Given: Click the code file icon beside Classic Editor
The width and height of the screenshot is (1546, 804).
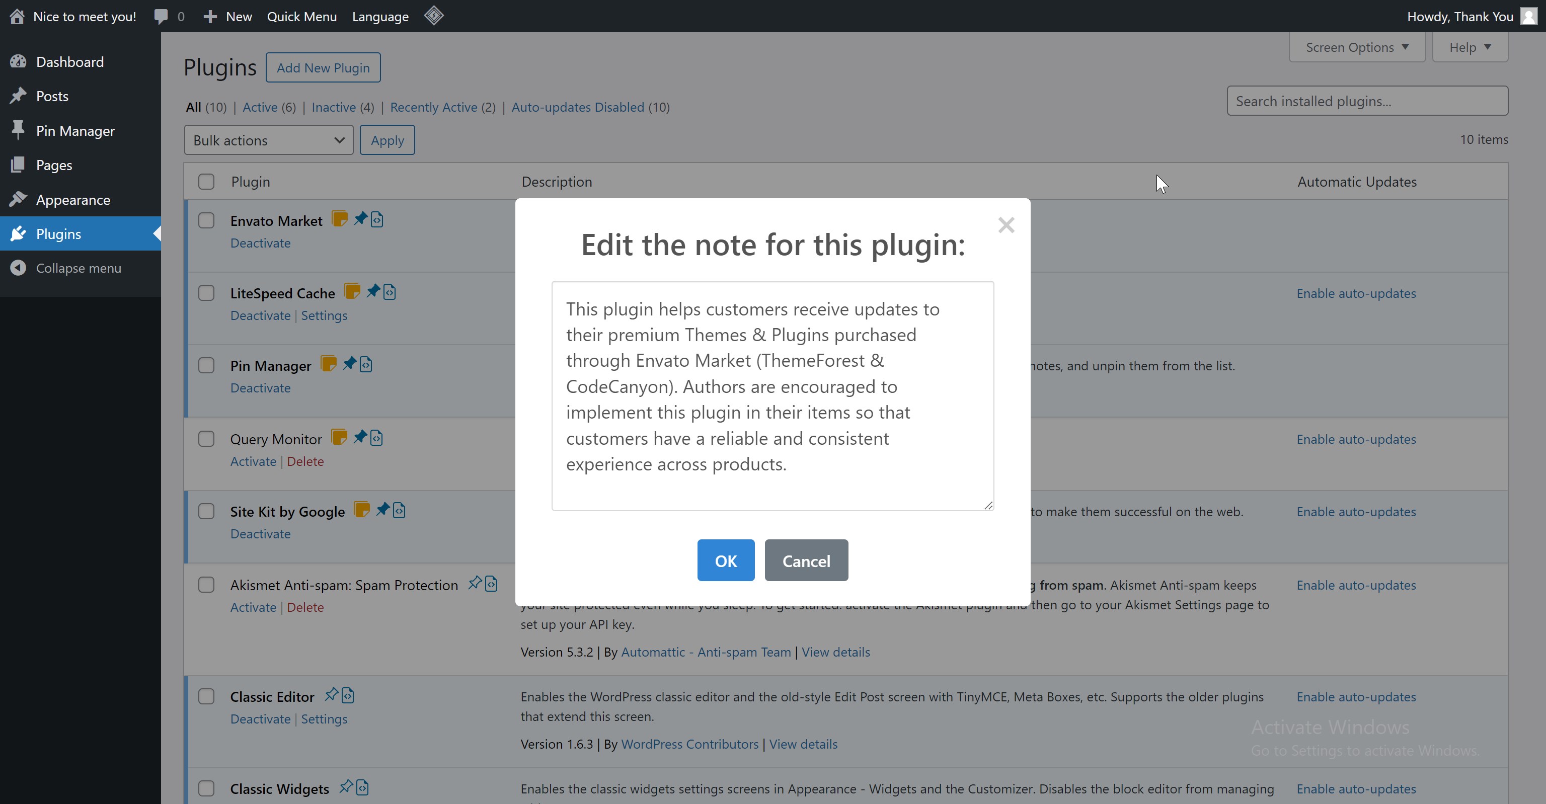Looking at the screenshot, I should click(x=348, y=695).
